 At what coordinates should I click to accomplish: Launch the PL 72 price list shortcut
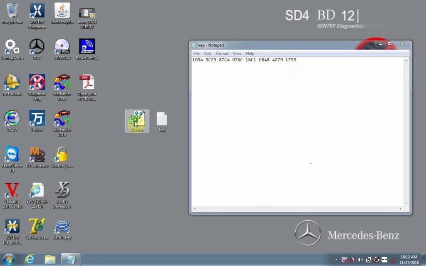click(x=12, y=121)
